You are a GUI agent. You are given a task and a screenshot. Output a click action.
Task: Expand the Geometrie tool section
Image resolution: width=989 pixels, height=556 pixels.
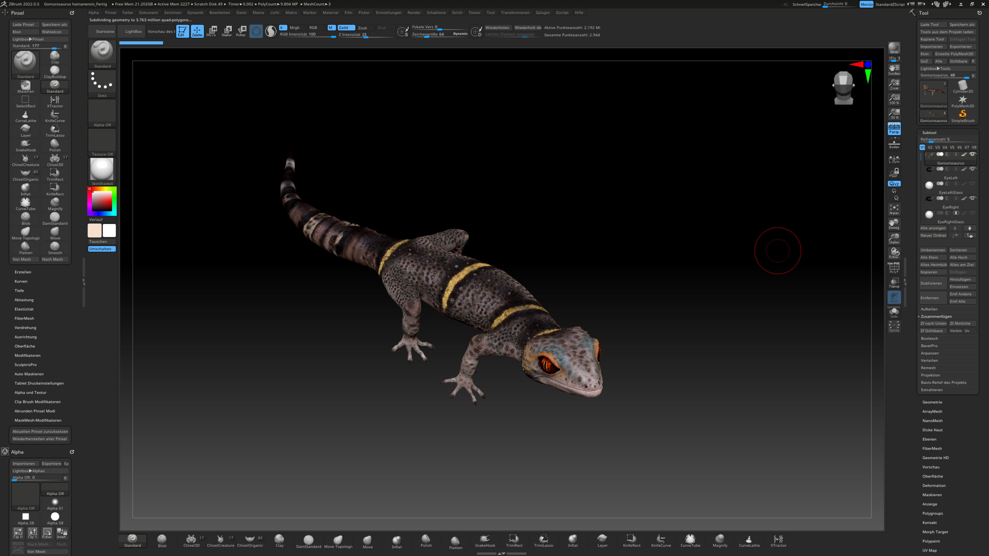pyautogui.click(x=932, y=402)
